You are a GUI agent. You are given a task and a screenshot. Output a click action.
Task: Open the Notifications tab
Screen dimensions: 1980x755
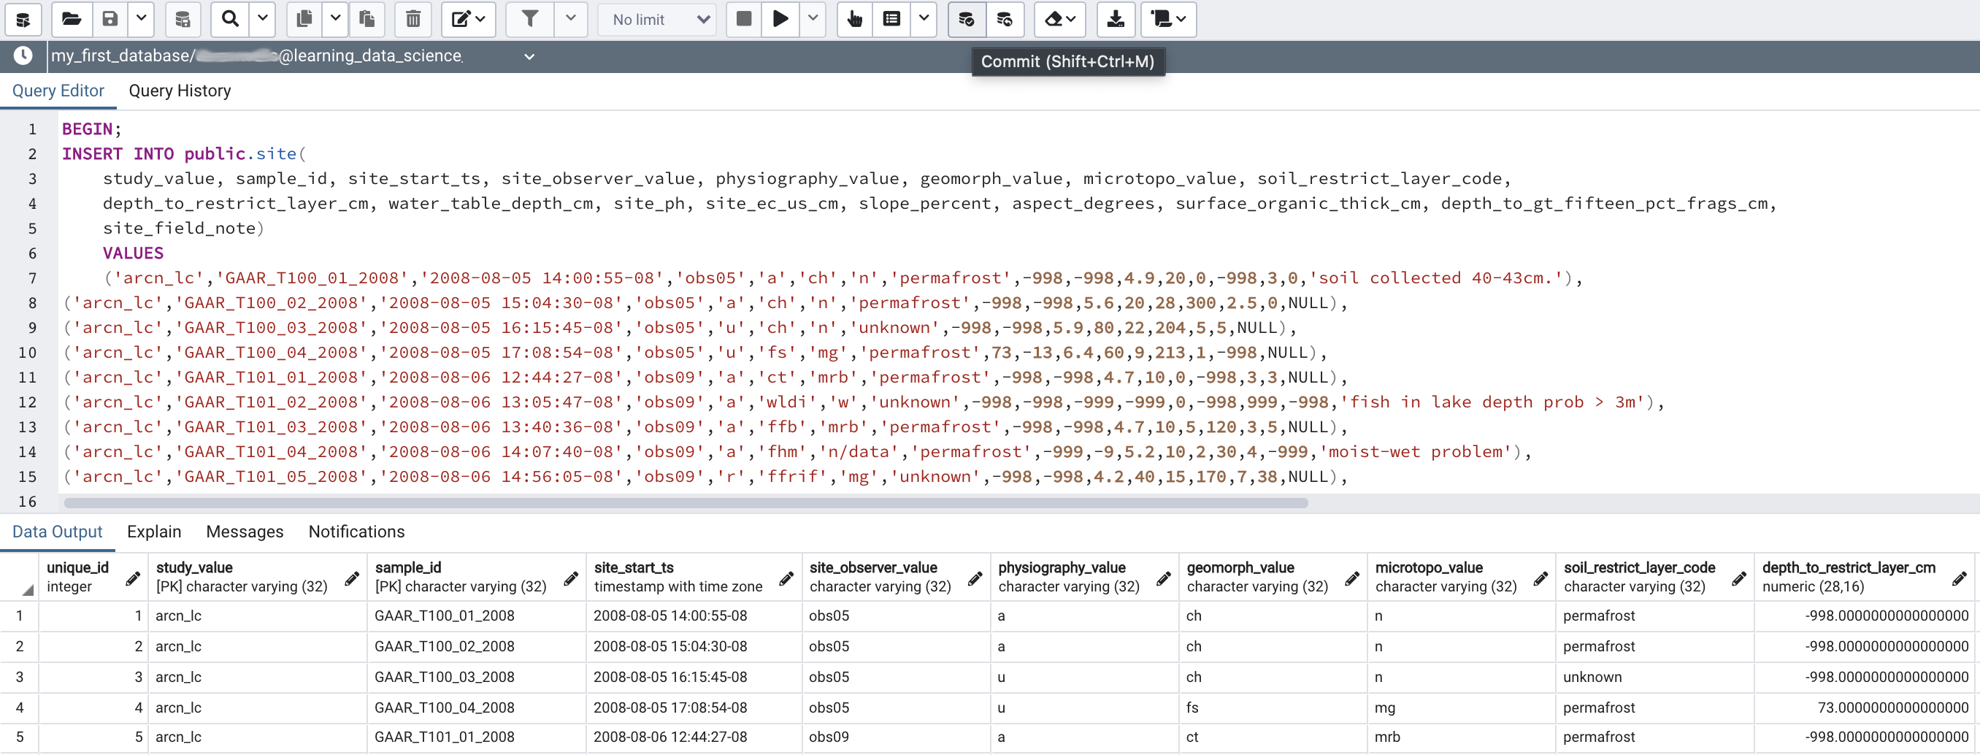tap(356, 532)
